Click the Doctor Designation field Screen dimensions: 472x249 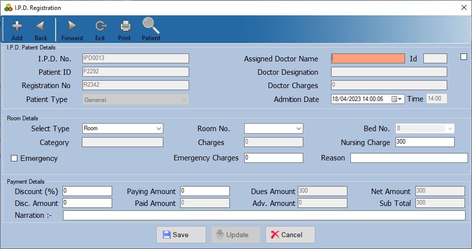[x=389, y=72]
